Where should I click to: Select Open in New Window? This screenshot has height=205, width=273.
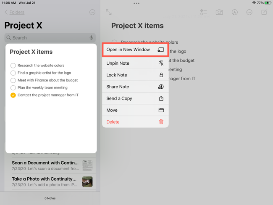(x=135, y=50)
